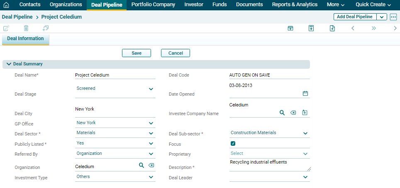Clear the Investee Company Name field
The height and width of the screenshot is (188, 400).
click(293, 113)
